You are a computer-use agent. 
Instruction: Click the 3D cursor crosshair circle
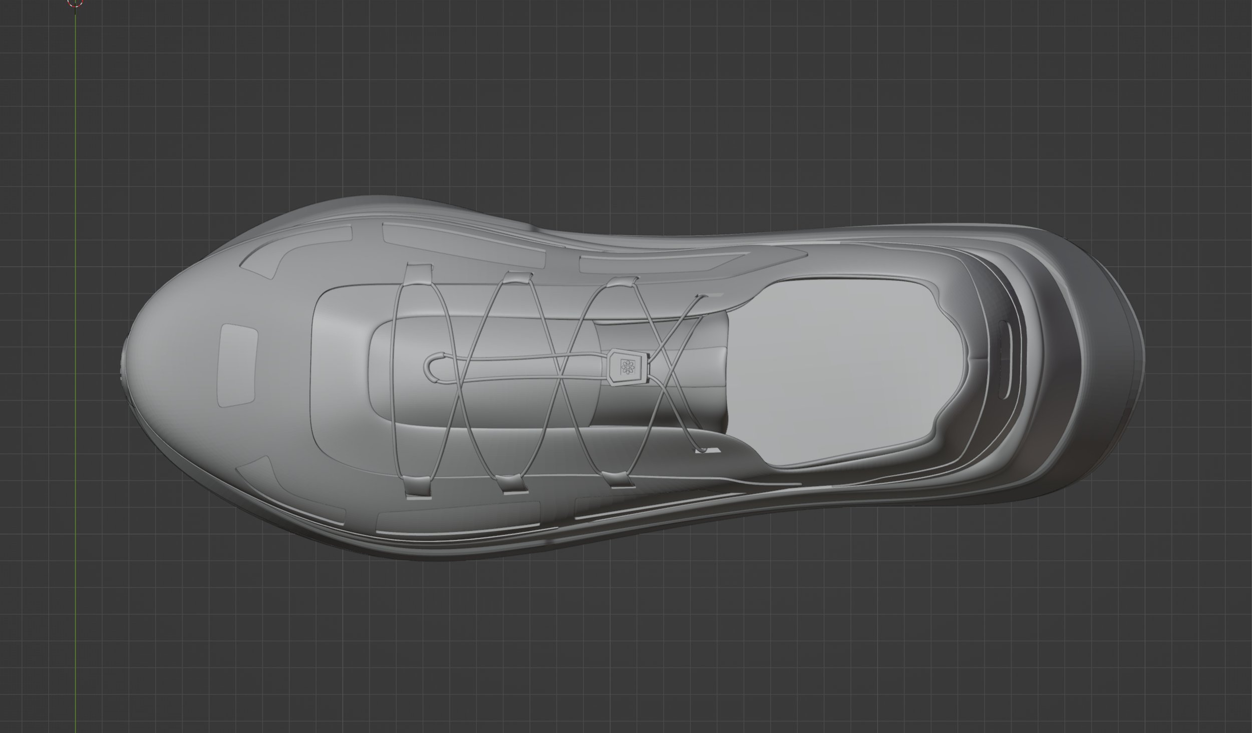coord(75,3)
